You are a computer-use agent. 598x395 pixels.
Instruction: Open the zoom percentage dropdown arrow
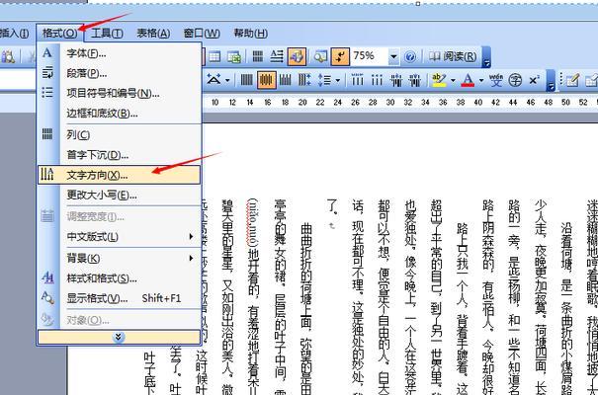[x=393, y=56]
